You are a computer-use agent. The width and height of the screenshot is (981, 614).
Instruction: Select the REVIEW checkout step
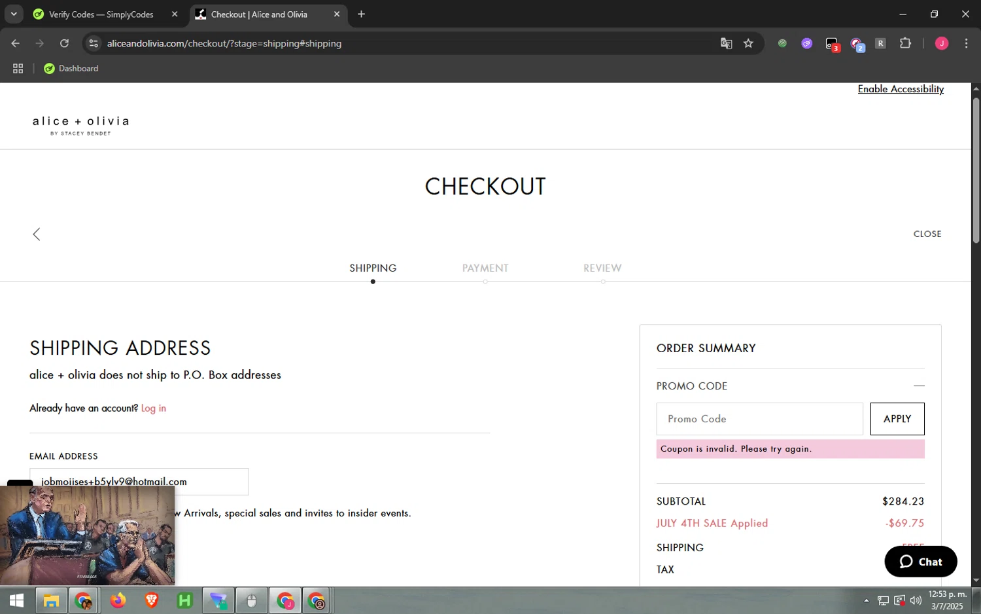(602, 268)
